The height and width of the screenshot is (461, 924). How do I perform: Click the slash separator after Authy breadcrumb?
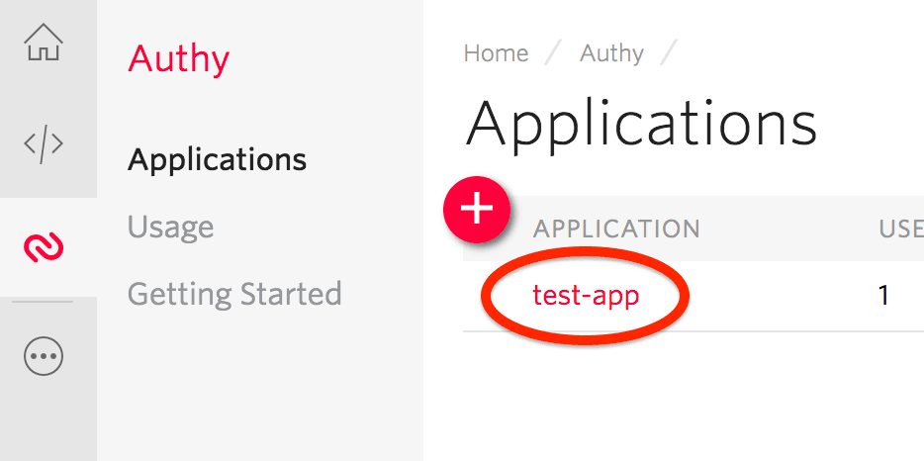(x=669, y=52)
